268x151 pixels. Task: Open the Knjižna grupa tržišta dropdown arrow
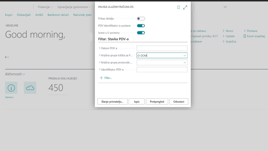pos(185,55)
